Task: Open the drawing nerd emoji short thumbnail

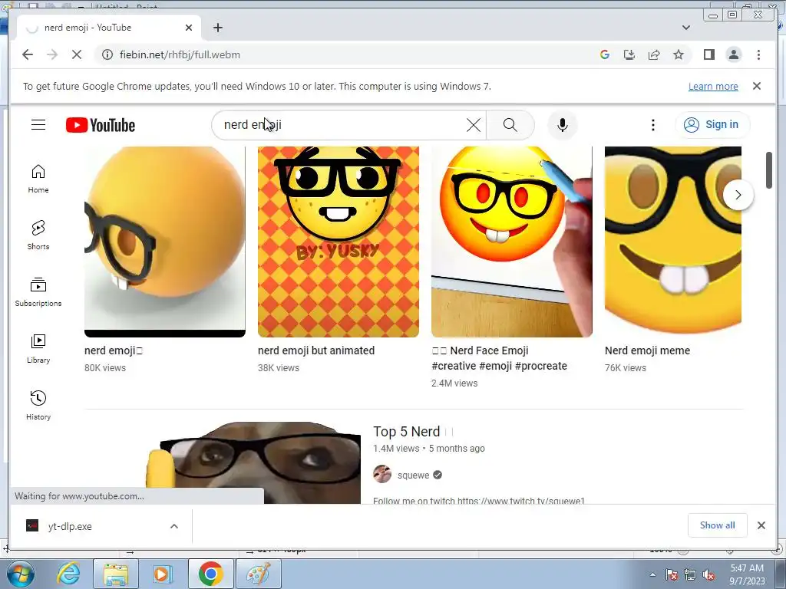Action: (512, 242)
